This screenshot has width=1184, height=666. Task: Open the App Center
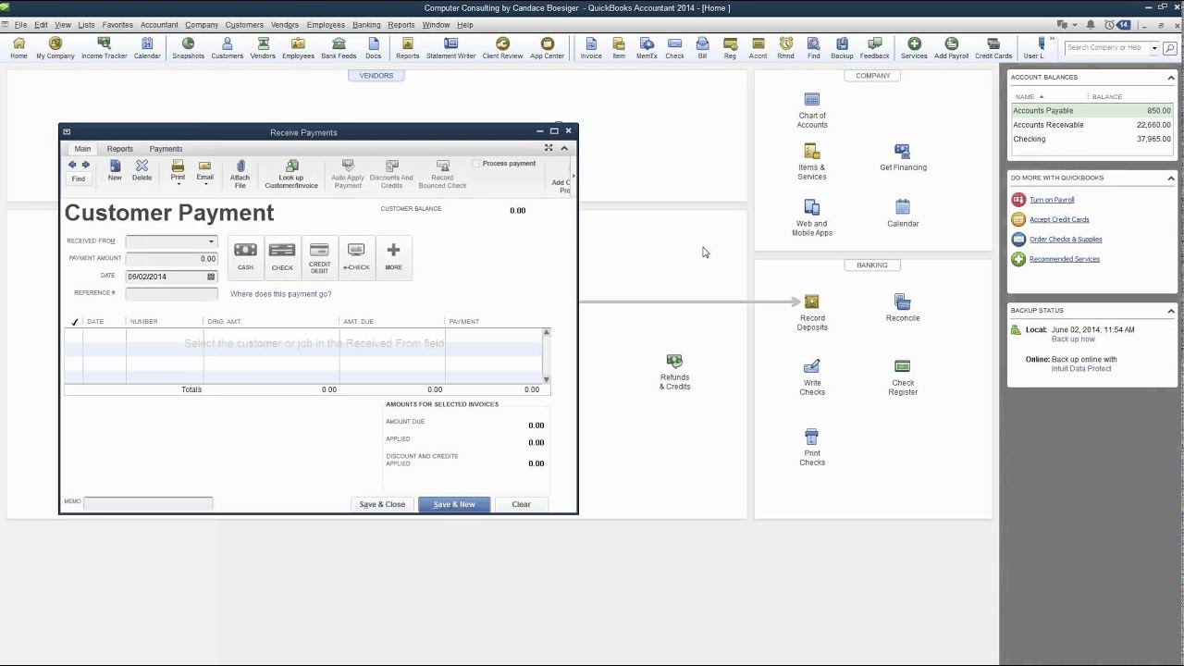(547, 48)
